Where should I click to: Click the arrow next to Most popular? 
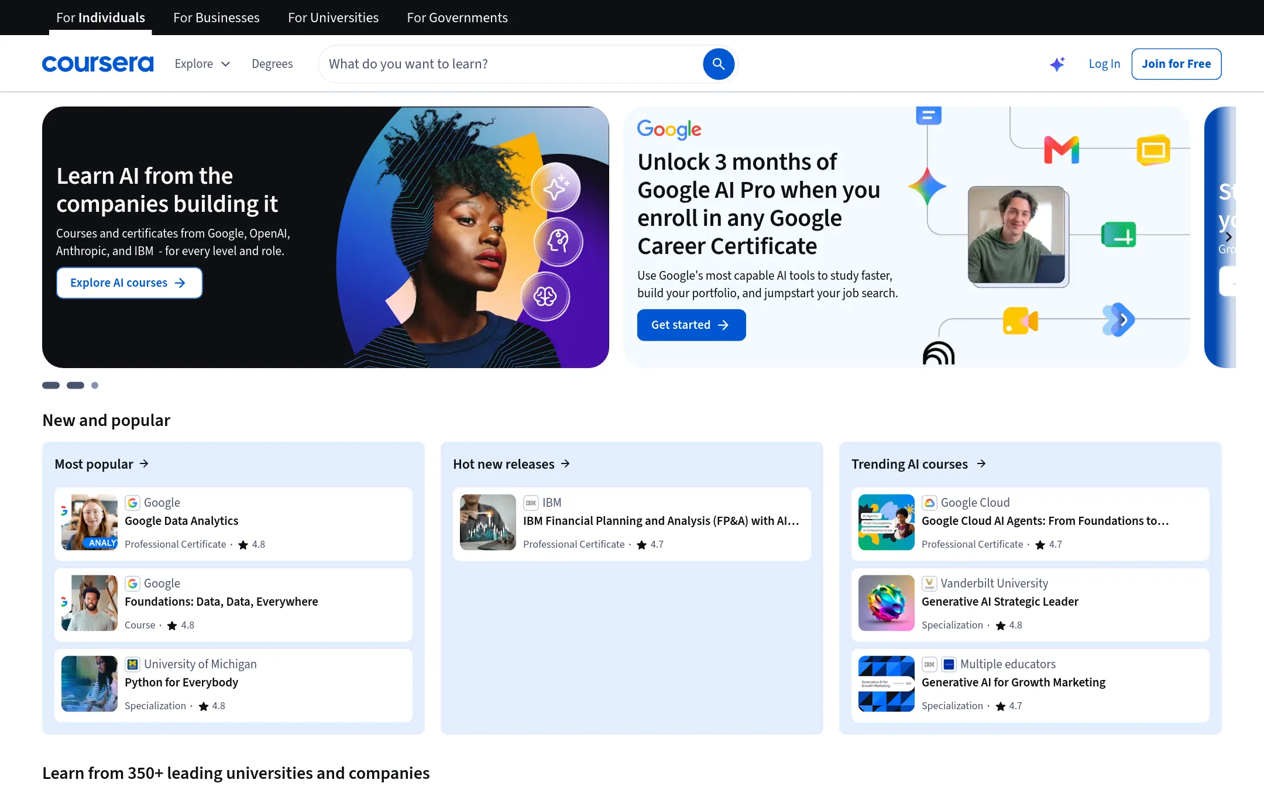(145, 463)
